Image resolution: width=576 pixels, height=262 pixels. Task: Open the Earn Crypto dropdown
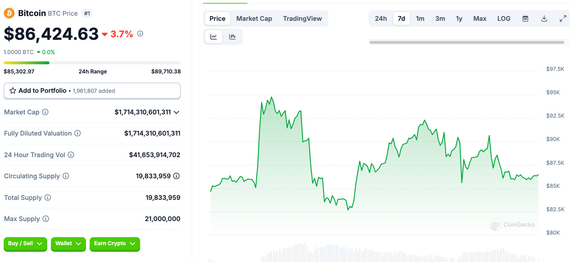(115, 244)
